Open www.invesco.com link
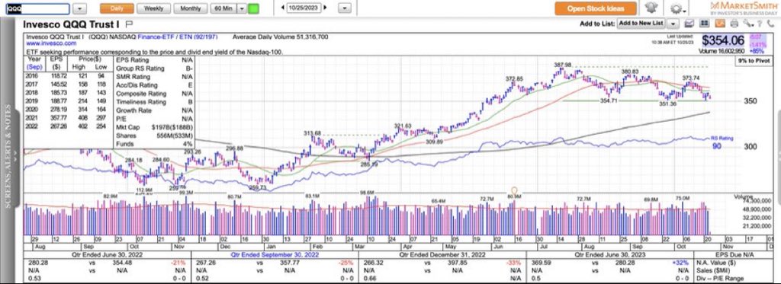Screen dimensions: 781x284 (x=51, y=43)
